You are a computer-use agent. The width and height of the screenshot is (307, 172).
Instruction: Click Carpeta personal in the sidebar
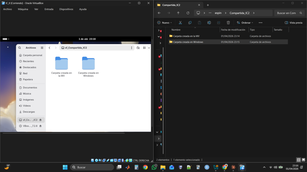point(33,55)
